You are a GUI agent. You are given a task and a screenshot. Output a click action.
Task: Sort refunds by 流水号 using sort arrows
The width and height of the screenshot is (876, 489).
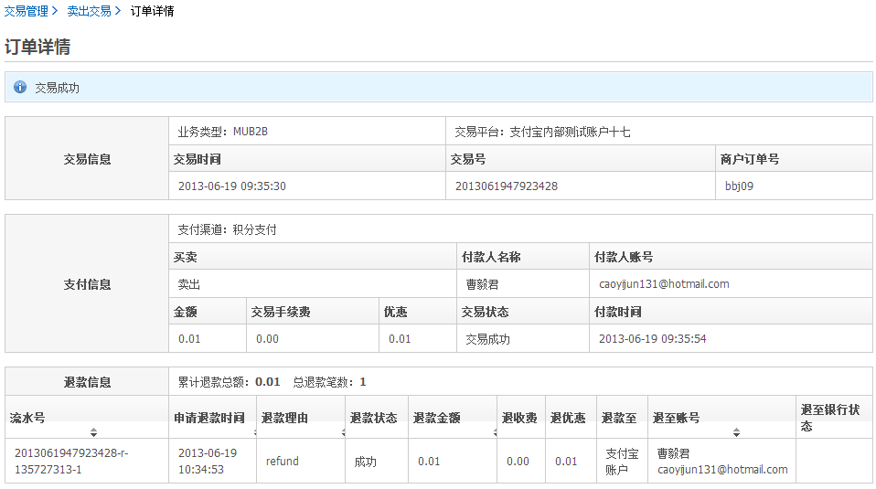tap(93, 431)
